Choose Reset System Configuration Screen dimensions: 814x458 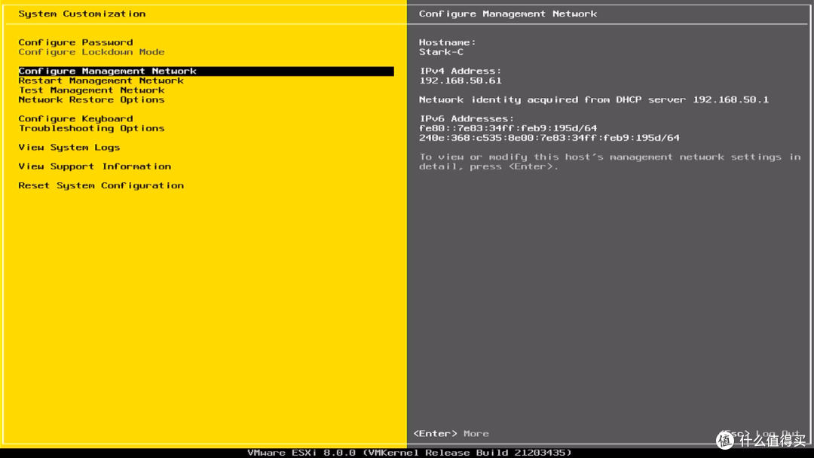pyautogui.click(x=101, y=185)
